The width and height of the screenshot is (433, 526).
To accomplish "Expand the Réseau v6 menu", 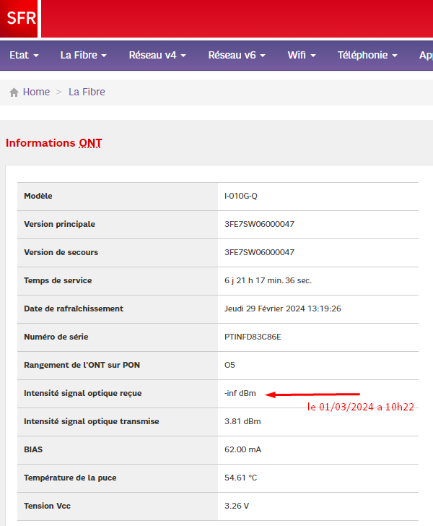I will click(x=237, y=55).
